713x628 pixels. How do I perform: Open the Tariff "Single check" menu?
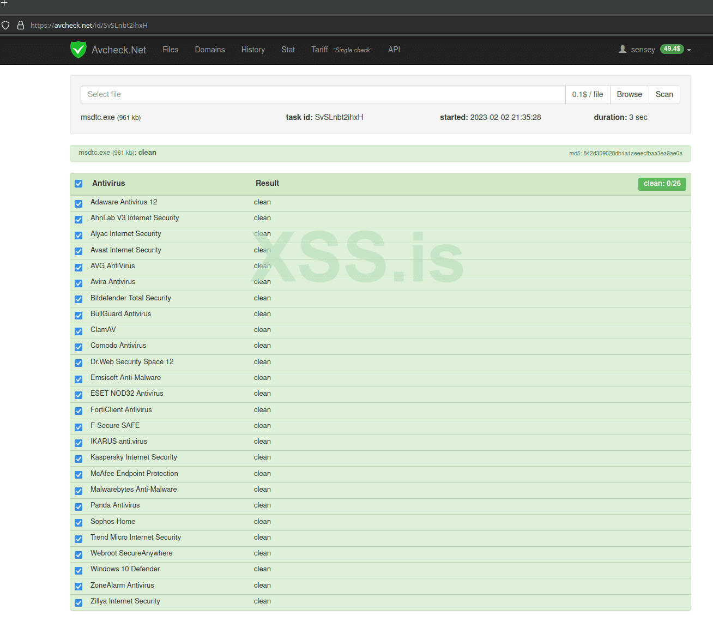pyautogui.click(x=341, y=50)
